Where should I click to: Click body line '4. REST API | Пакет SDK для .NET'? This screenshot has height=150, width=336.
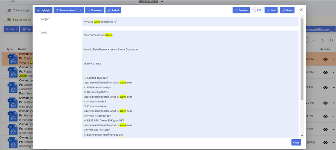104,120
